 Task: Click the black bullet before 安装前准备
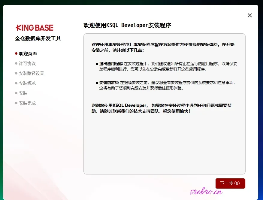[97, 83]
